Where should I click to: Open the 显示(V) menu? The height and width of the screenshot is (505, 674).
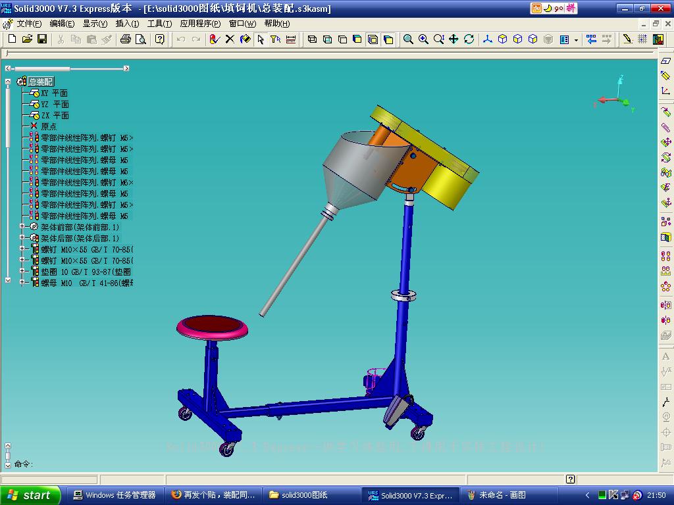pos(95,24)
